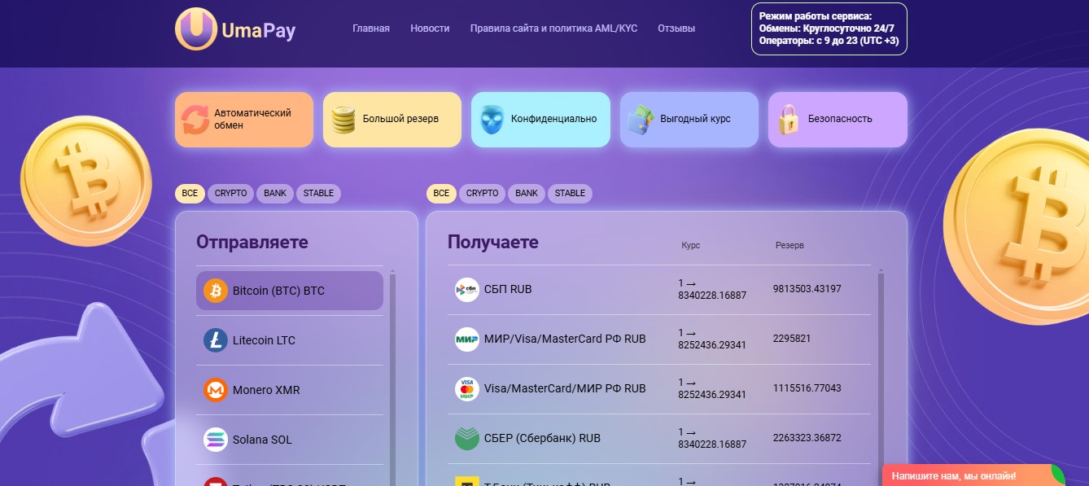Image resolution: width=1089 pixels, height=486 pixels.
Task: Click the UmaPay logo
Action: (x=235, y=28)
